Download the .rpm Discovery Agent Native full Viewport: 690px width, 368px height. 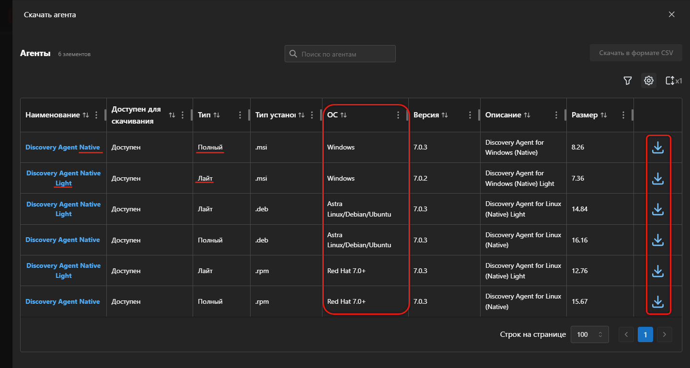[x=658, y=302]
